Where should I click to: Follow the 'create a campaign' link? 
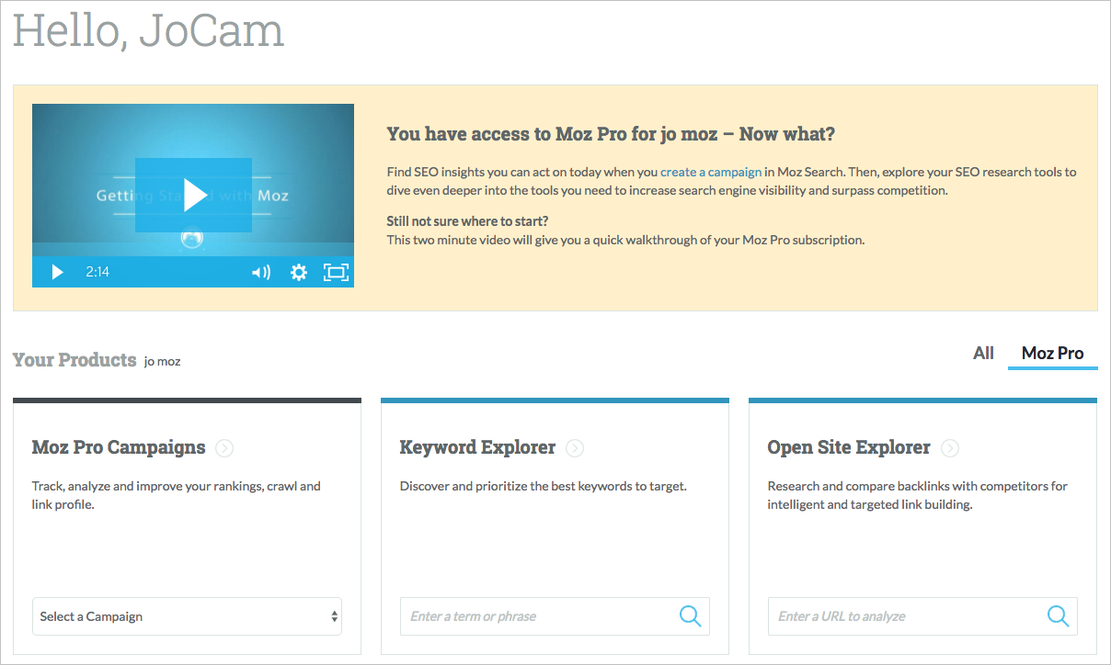click(x=711, y=172)
